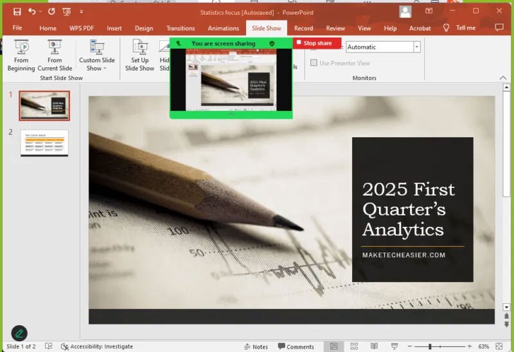Open the Automatic monitor dropdown

pos(417,47)
